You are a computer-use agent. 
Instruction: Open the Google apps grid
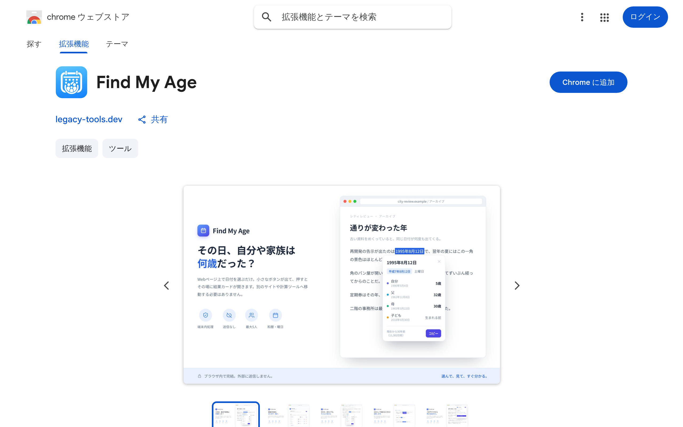tap(604, 17)
